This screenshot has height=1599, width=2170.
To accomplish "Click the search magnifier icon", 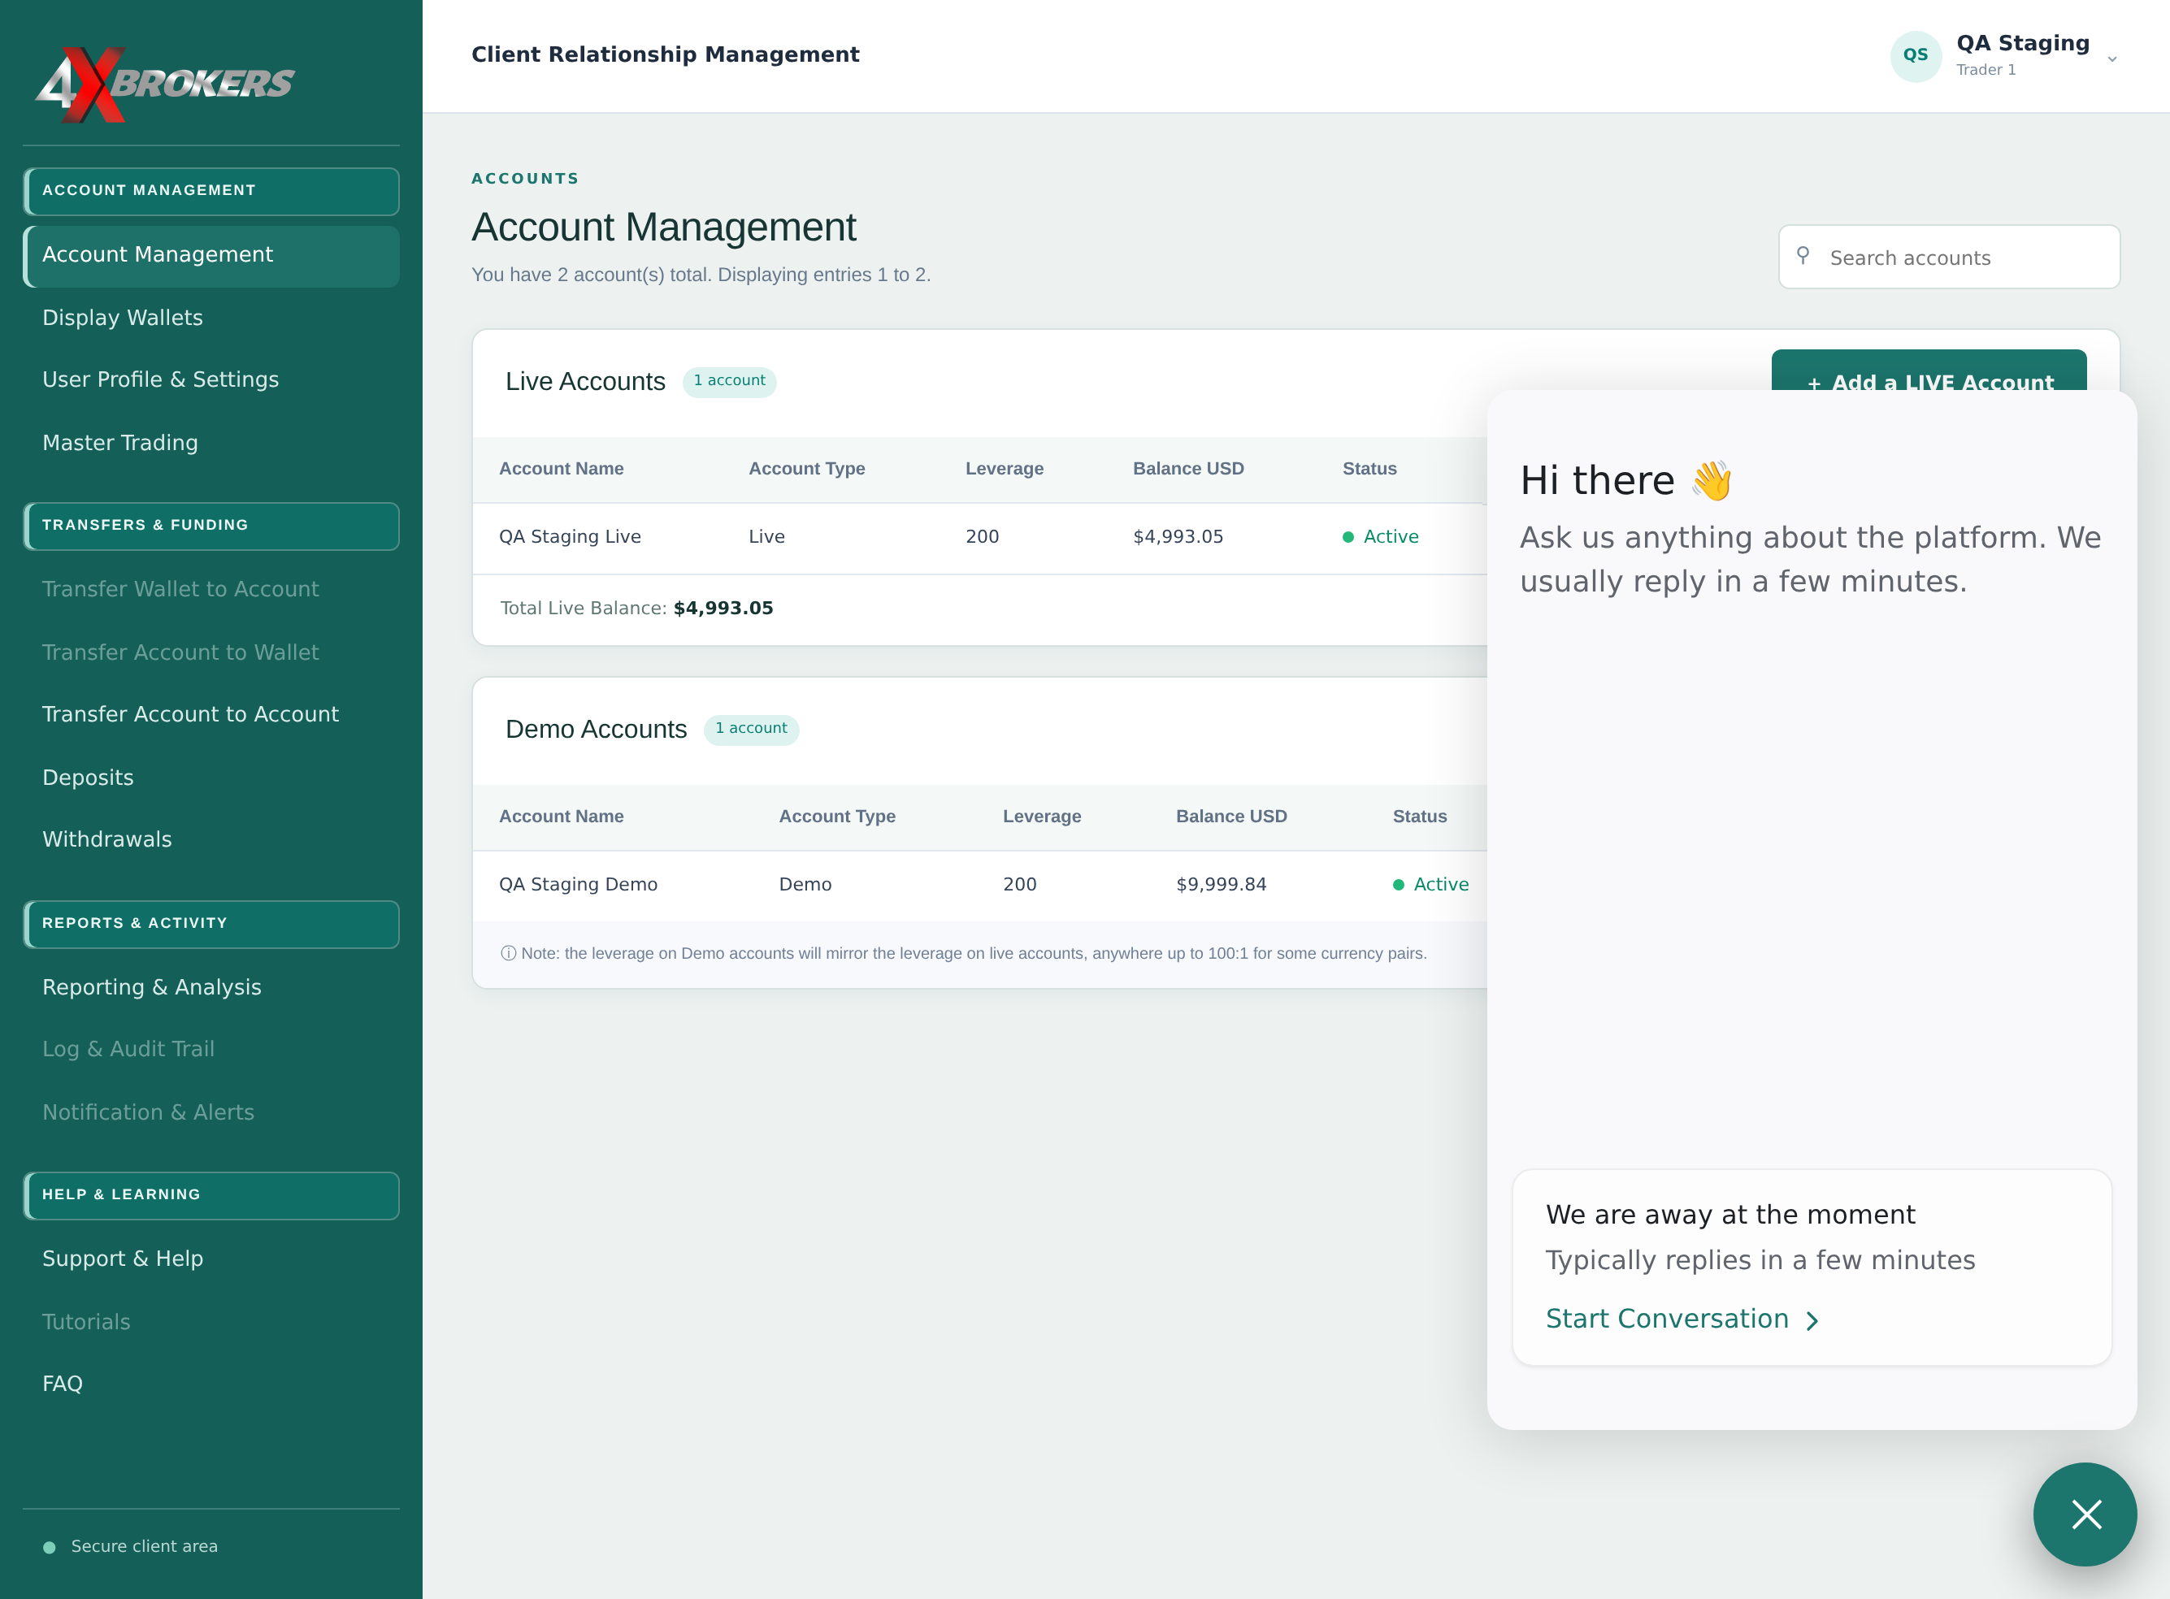I will [x=1803, y=255].
